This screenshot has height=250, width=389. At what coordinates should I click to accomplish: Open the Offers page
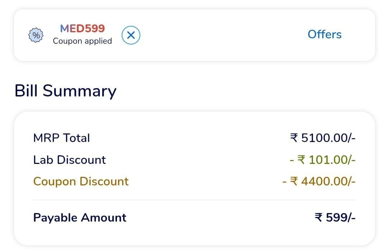(324, 34)
